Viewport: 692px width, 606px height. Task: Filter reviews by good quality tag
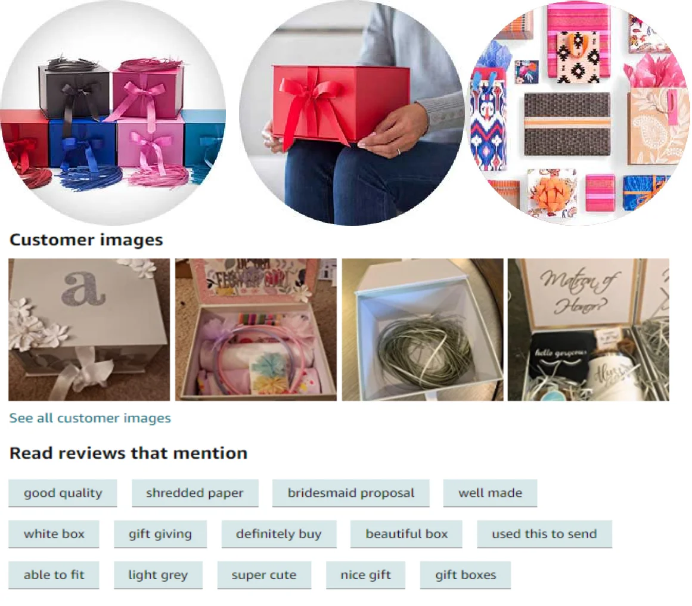point(63,493)
